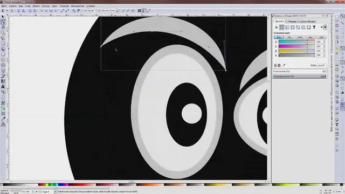The height and width of the screenshot is (194, 345).
Task: Select the Zoom magnifier tool
Action: coord(3,33)
